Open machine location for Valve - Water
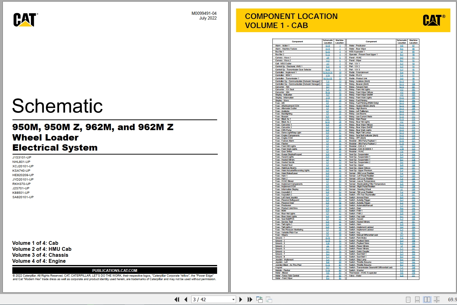Screen dimensions: 457x305 413,276
